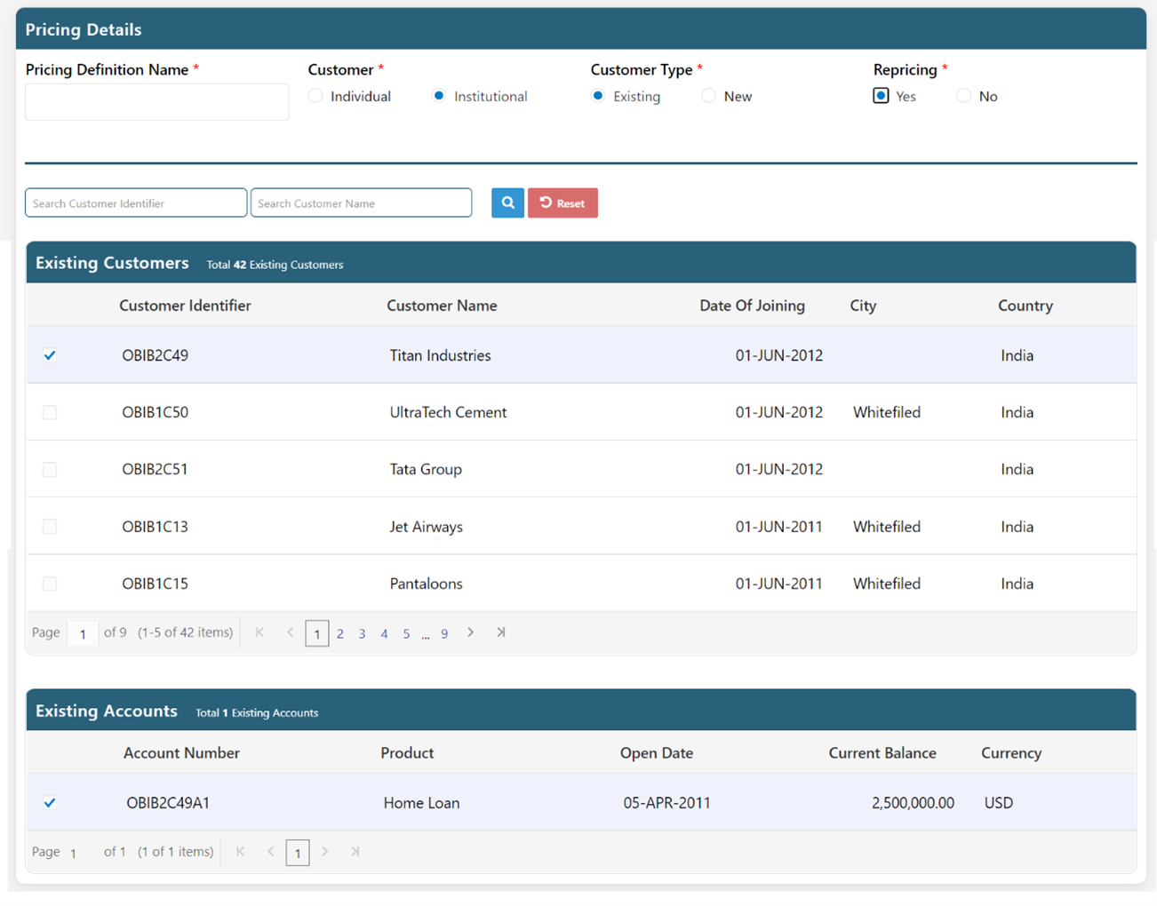Go to next page of Existing Accounts

[325, 852]
